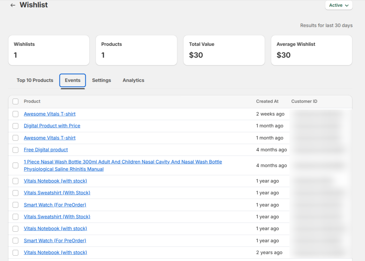The height and width of the screenshot is (261, 365).
Task: Check the Digital Product with Price row
Action: point(15,126)
